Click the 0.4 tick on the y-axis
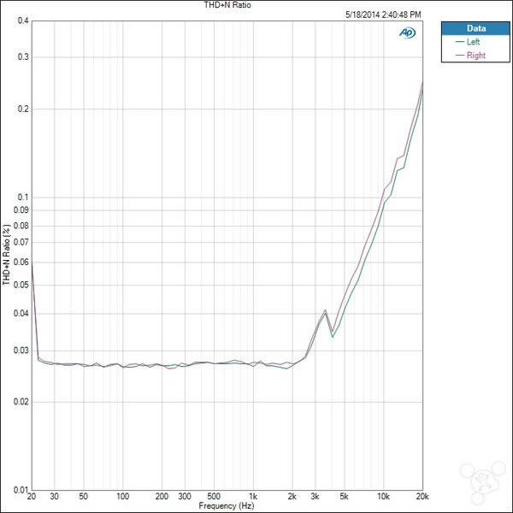 click(21, 21)
